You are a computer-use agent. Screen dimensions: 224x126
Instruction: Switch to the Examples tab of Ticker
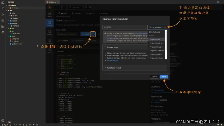pyautogui.click(x=63, y=41)
